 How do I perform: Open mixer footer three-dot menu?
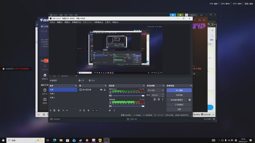click(x=114, y=110)
